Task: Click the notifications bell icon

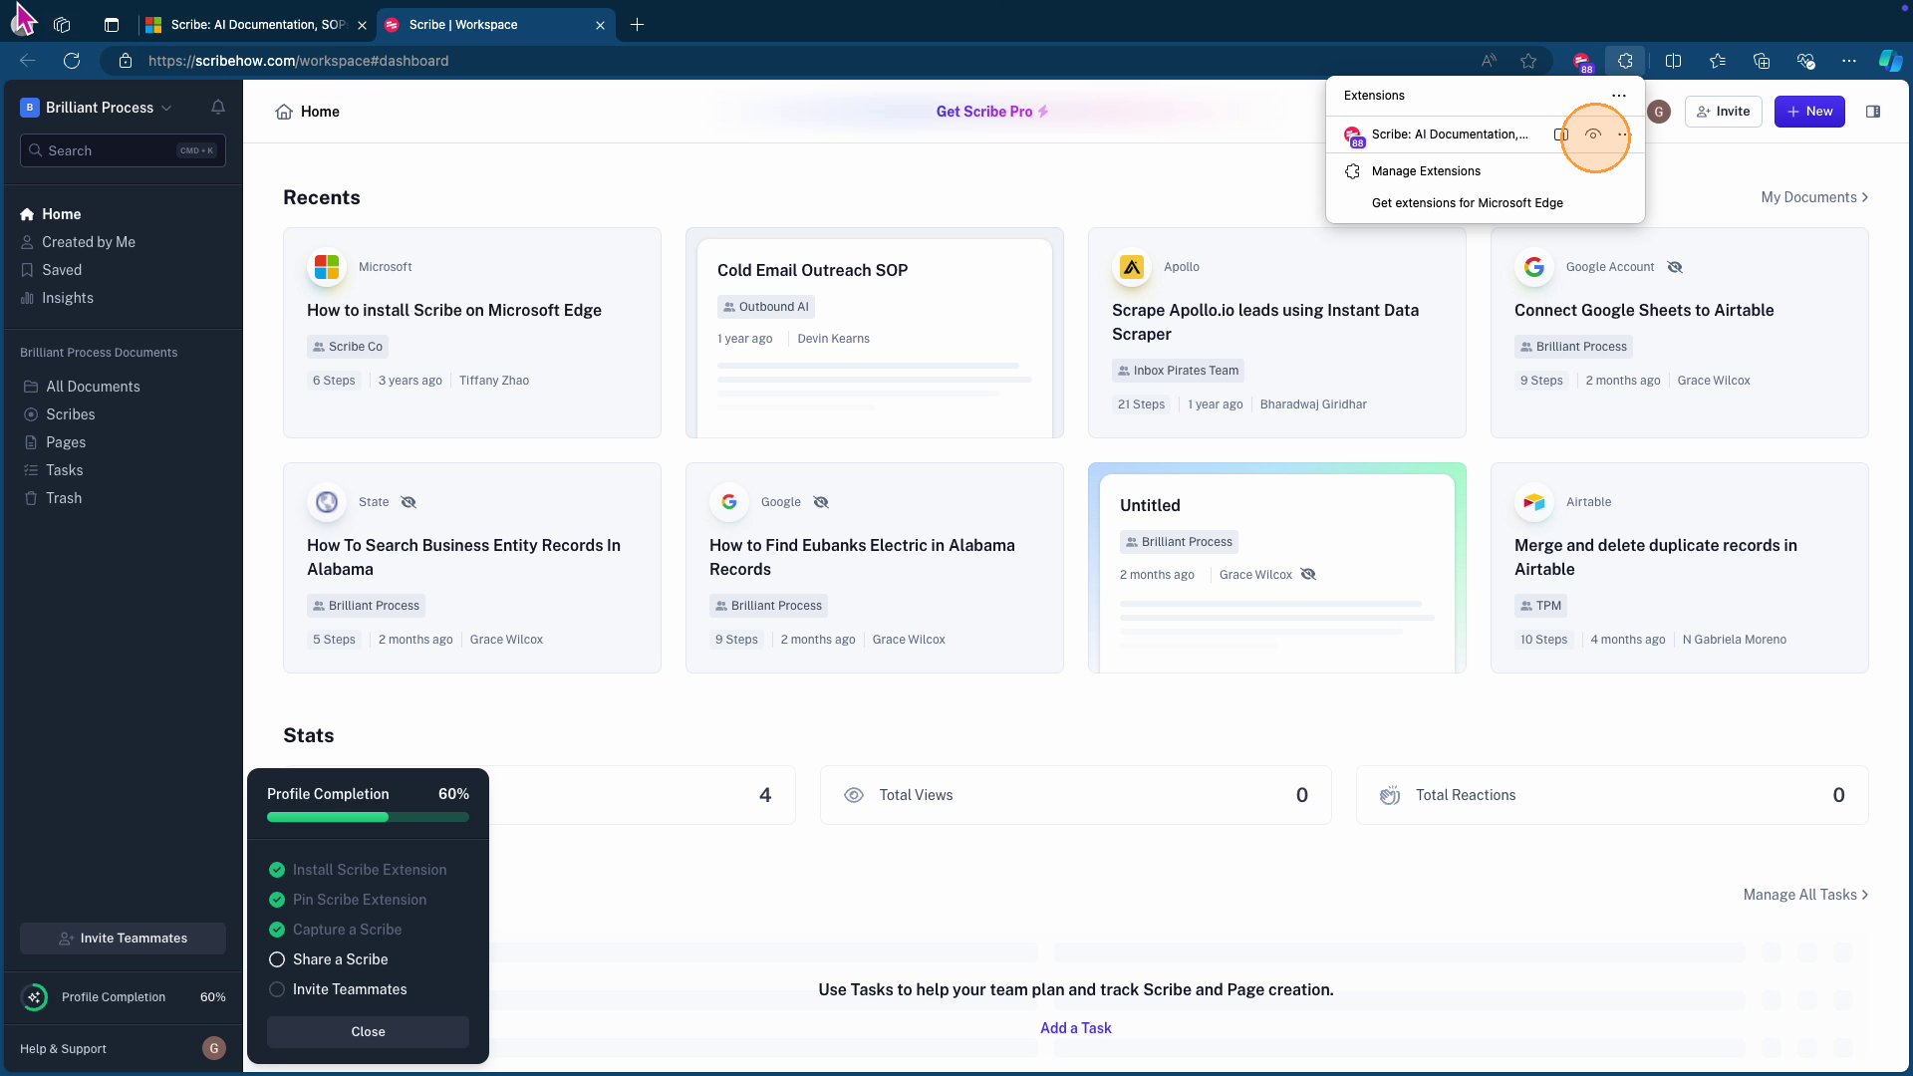Action: tap(218, 108)
